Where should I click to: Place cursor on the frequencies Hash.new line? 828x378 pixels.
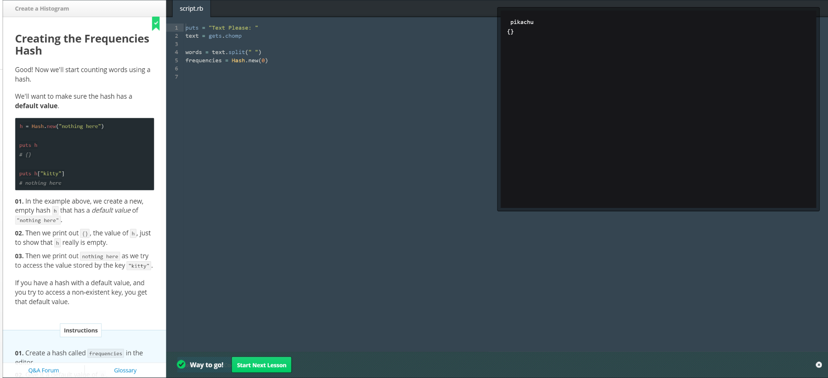[227, 61]
